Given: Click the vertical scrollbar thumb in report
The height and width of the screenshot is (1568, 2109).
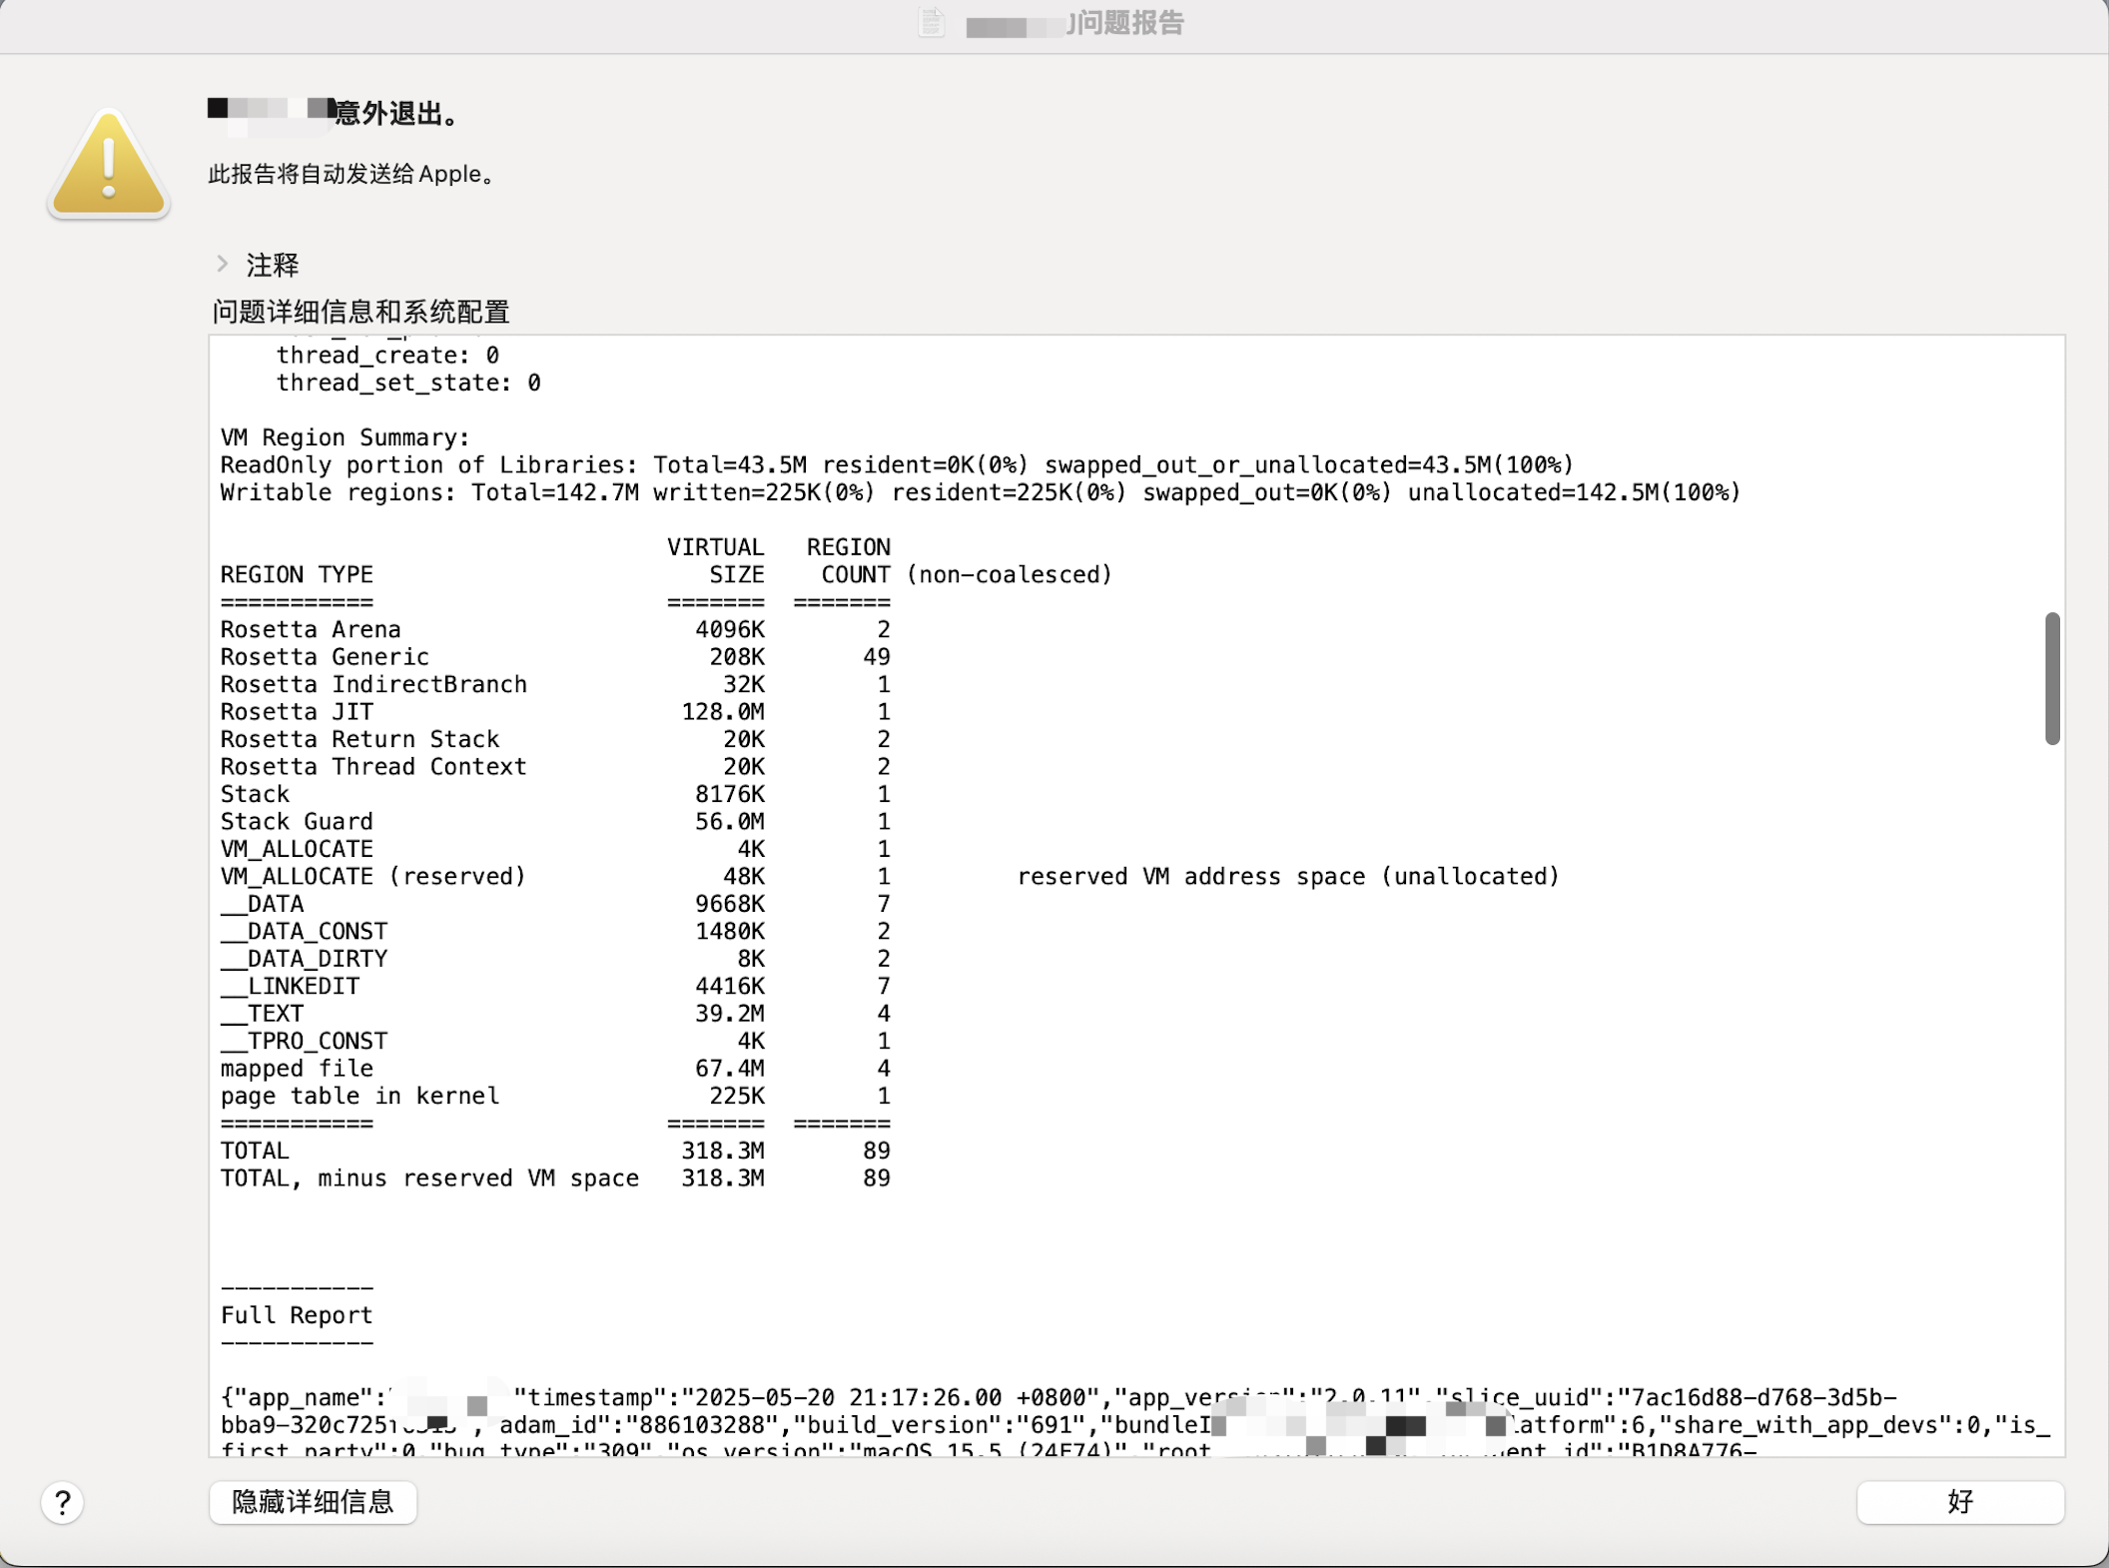Looking at the screenshot, I should (x=2052, y=678).
